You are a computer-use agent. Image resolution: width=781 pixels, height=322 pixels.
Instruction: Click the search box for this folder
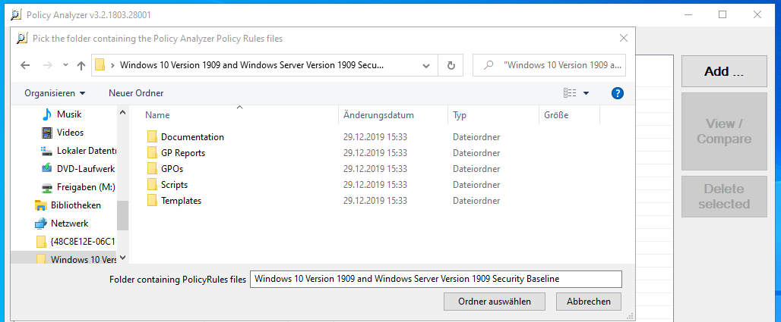tap(549, 65)
